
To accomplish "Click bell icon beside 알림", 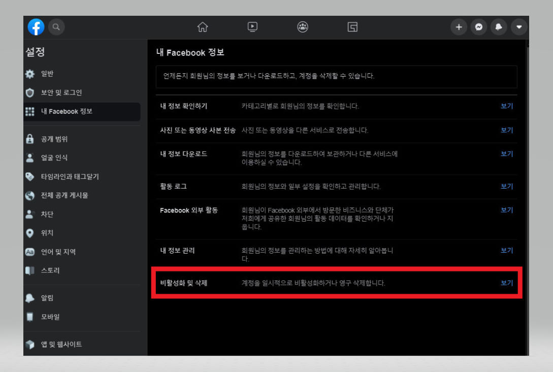I will pyautogui.click(x=30, y=298).
